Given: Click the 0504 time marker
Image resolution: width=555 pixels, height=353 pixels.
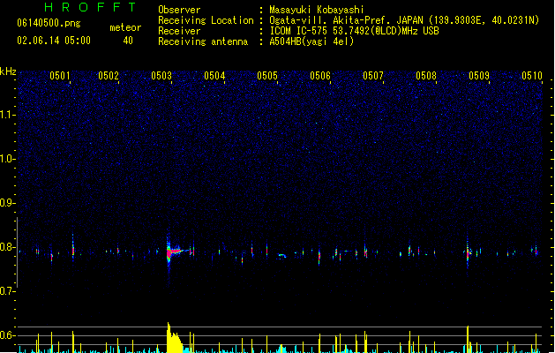Looking at the screenshot, I should tap(214, 76).
